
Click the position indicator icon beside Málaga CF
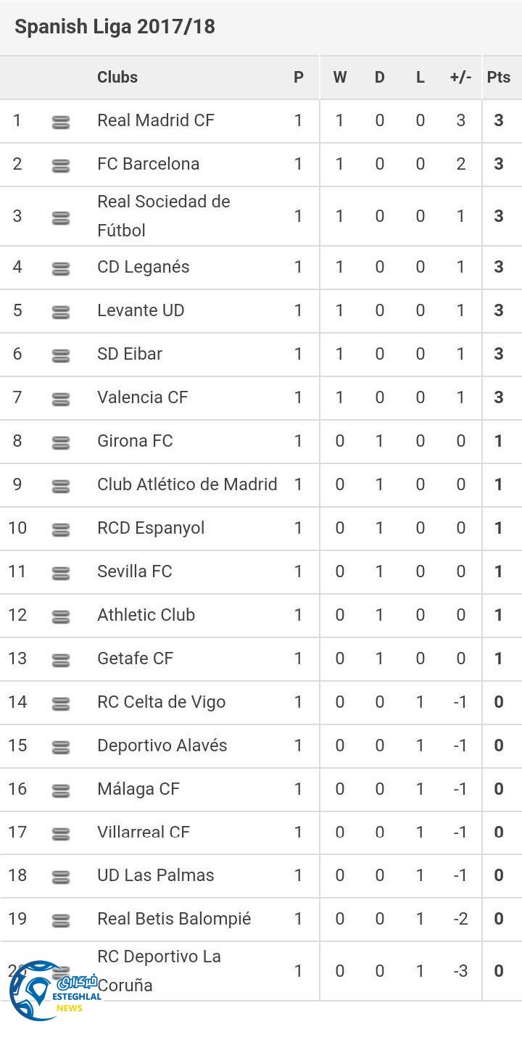pos(61,791)
